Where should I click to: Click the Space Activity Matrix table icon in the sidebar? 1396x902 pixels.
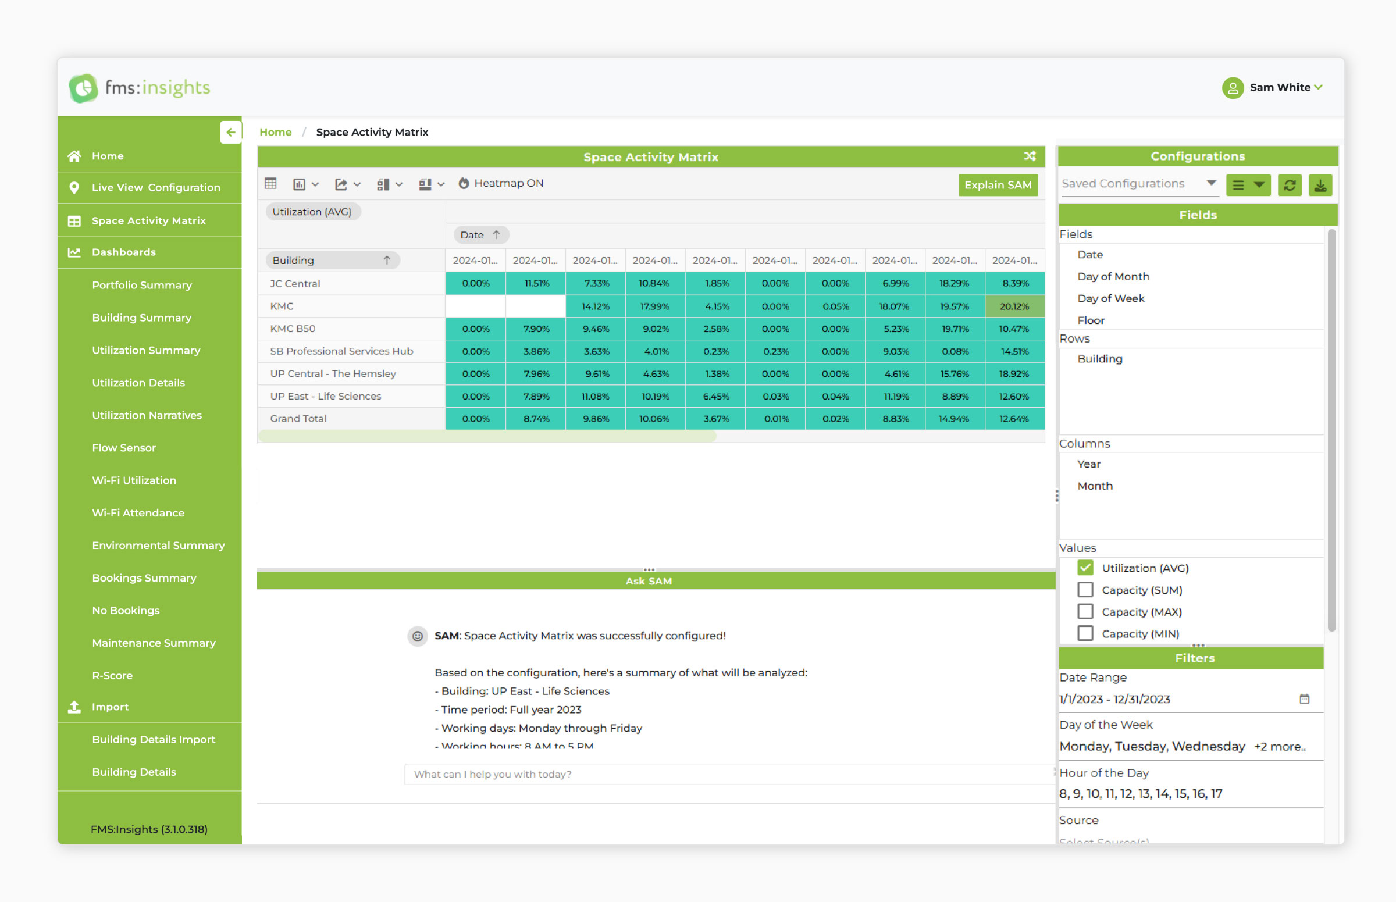(74, 221)
